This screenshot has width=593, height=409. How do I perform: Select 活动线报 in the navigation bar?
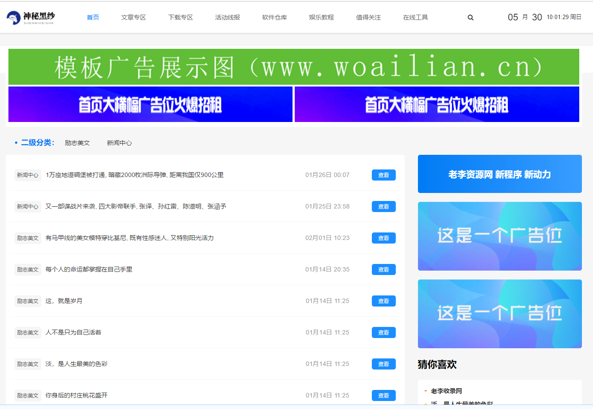[227, 18]
